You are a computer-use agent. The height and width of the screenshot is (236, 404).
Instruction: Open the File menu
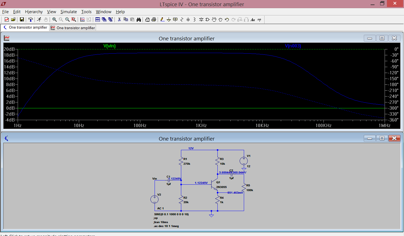tap(5, 12)
